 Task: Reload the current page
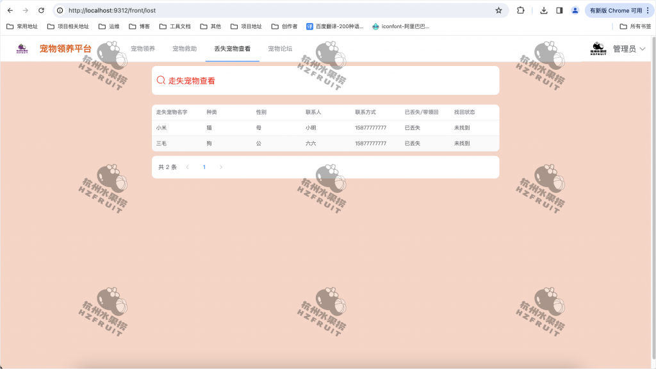pos(42,10)
